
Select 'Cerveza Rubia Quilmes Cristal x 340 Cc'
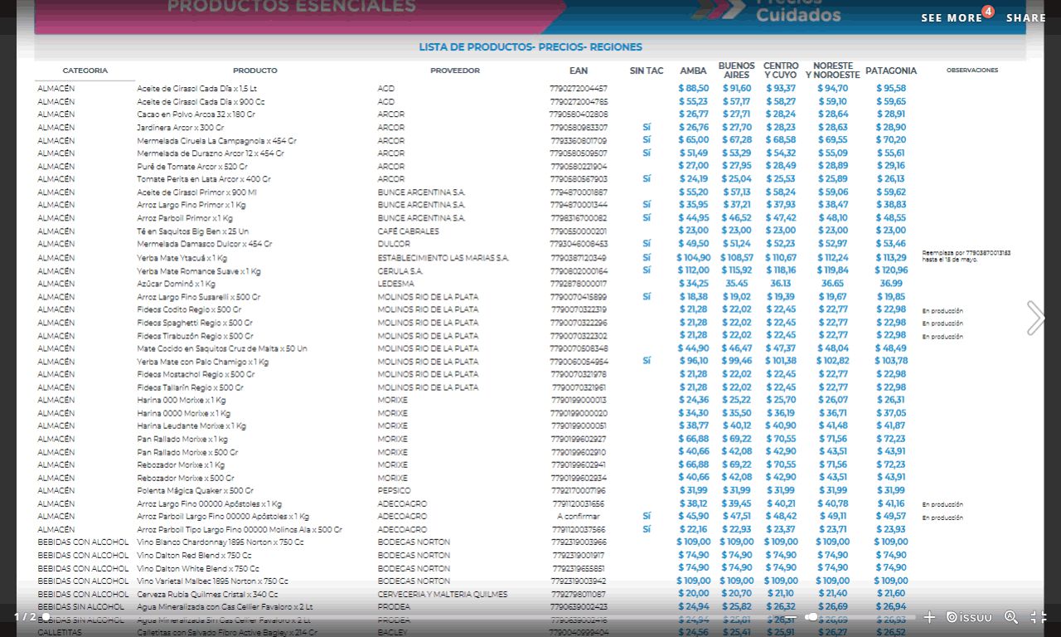click(208, 595)
